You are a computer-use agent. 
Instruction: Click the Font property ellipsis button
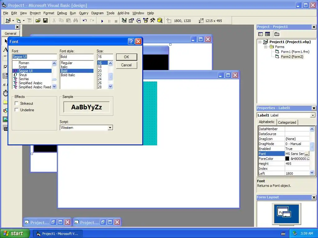coord(307,154)
